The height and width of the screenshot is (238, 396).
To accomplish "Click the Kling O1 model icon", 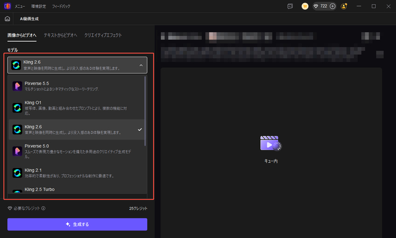I will pos(17,108).
